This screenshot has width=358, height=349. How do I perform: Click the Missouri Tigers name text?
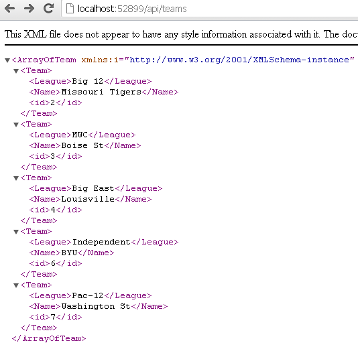[101, 92]
